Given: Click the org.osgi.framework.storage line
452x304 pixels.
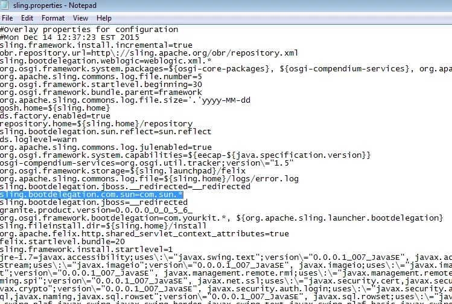Looking at the screenshot, I should point(123,171).
